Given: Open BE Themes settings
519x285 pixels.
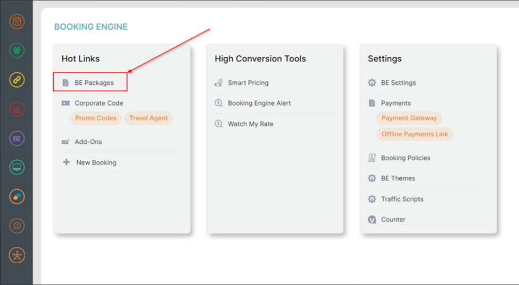Looking at the screenshot, I should coord(398,178).
